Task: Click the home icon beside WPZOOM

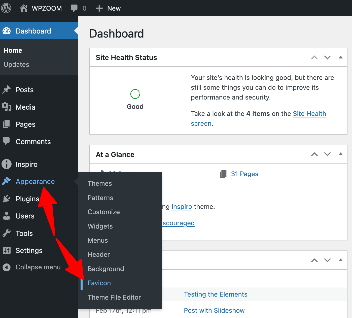Action: 24,8
